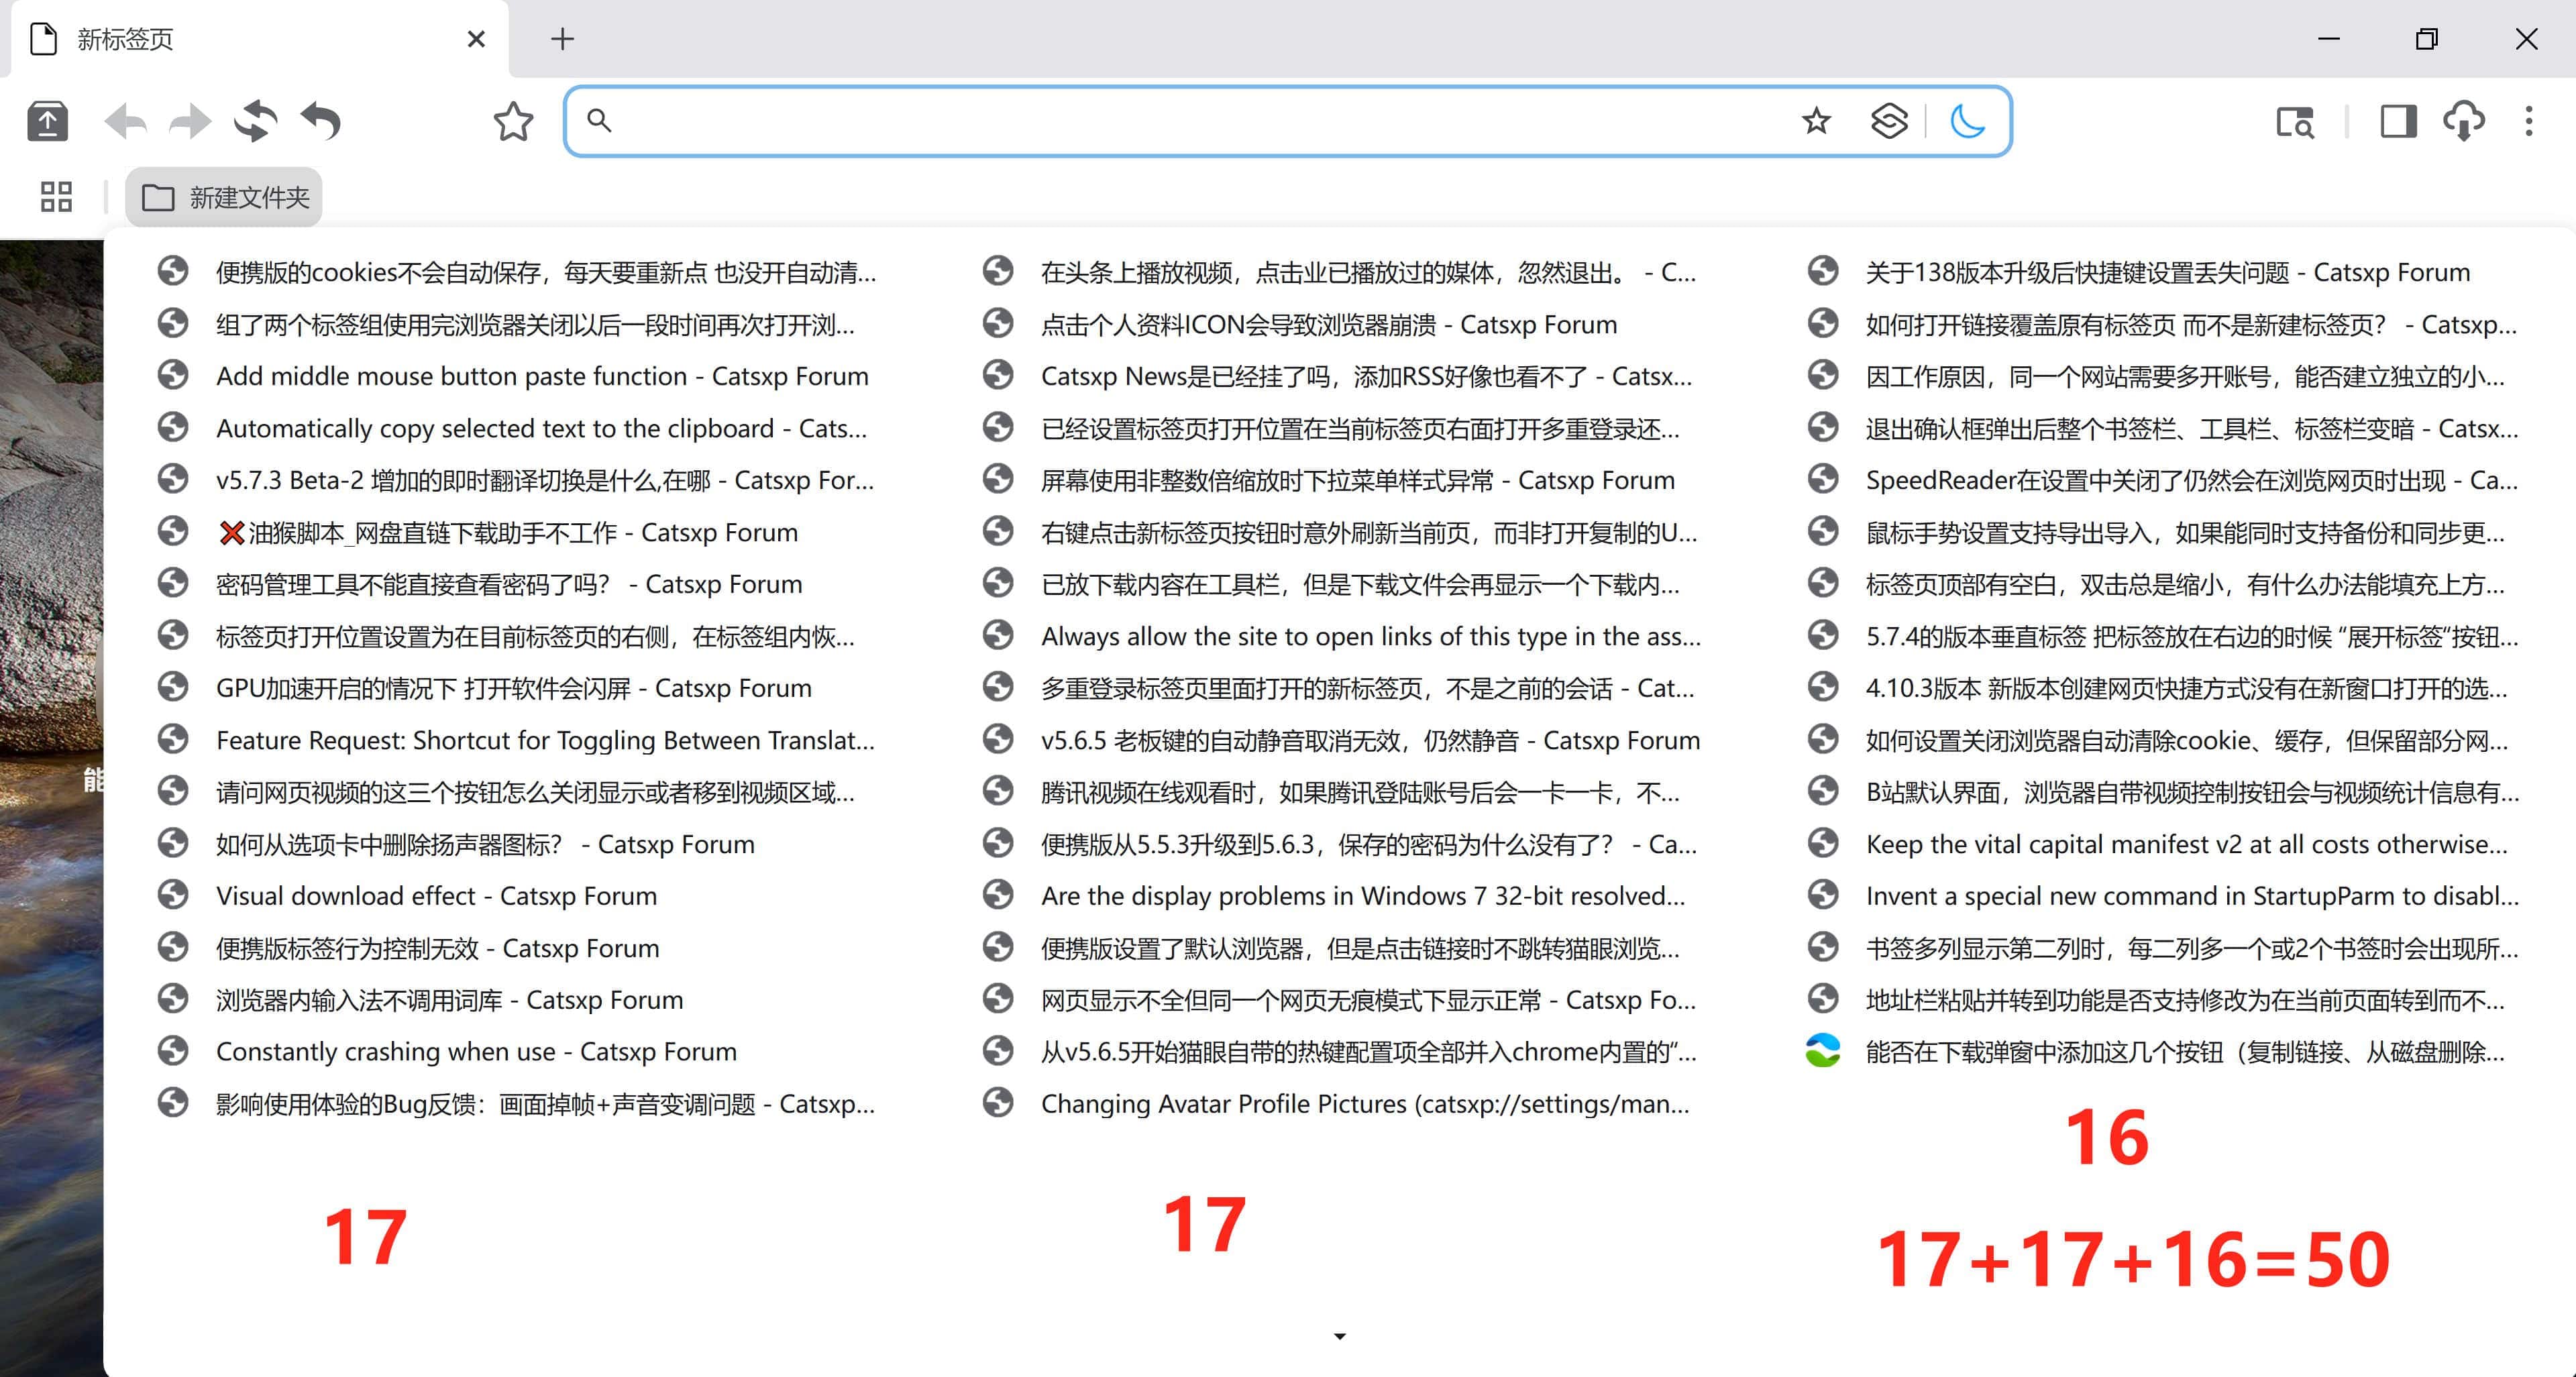Toggle night mode moon icon
The height and width of the screenshot is (1377, 2576).
point(1967,121)
